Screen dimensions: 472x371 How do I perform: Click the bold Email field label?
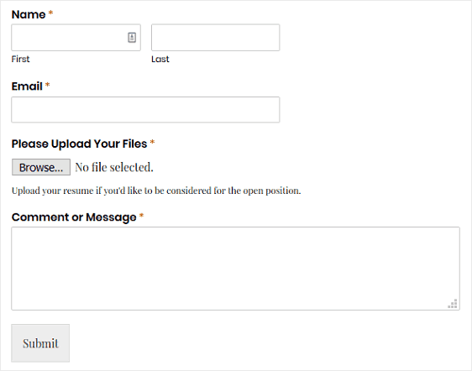(27, 86)
